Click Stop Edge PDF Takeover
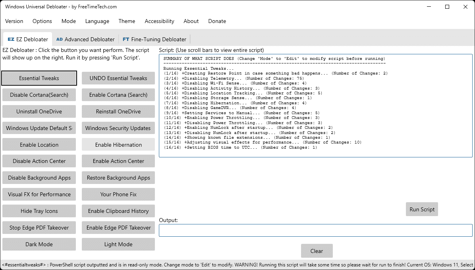Viewport: 475px width, 270px height. coord(39,228)
